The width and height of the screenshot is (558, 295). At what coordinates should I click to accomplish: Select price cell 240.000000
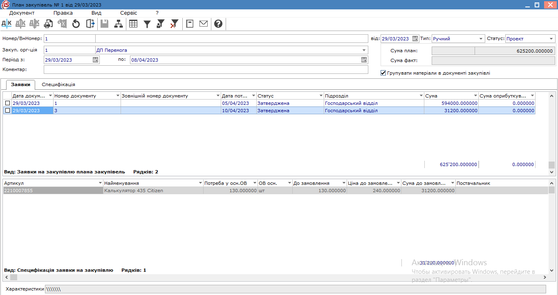(x=374, y=191)
